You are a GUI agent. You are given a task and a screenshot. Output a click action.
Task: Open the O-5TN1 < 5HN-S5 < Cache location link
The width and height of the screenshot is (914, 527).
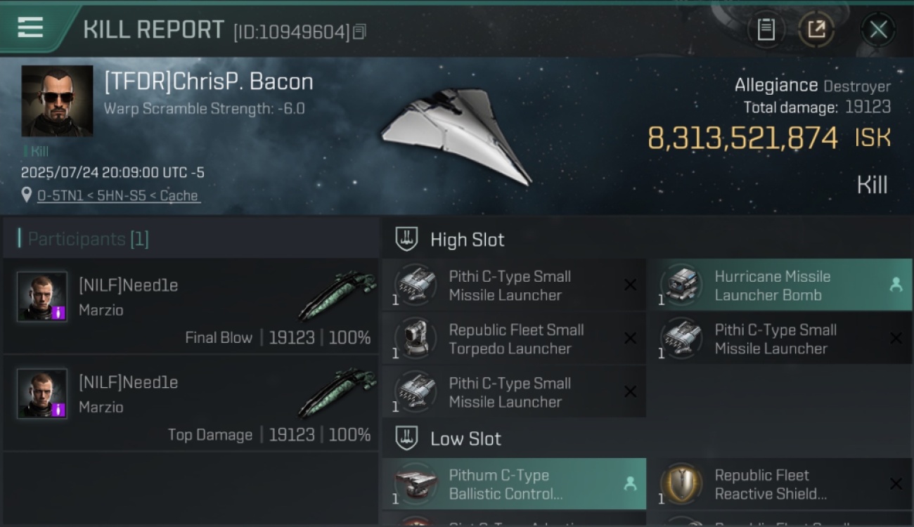117,195
